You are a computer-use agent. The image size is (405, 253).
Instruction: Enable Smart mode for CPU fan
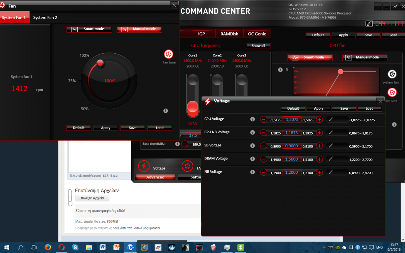pos(310,58)
